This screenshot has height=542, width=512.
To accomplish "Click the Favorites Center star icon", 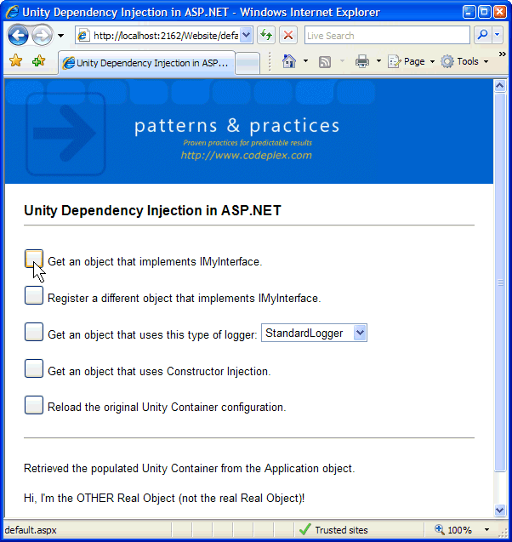I will [15, 61].
